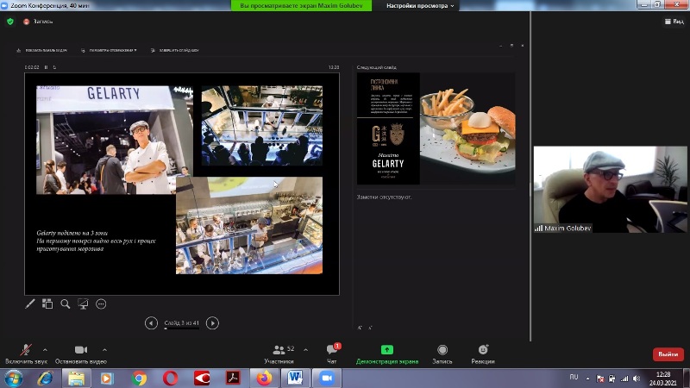
Task: Open the more slideshow options ellipsis
Action: [x=101, y=304]
